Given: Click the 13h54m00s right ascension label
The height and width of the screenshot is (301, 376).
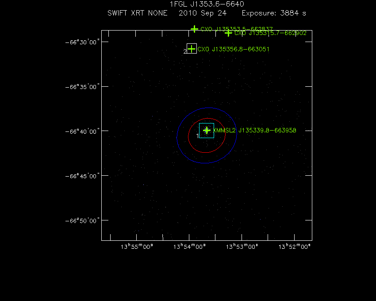Looking at the screenshot, I should (189, 247).
